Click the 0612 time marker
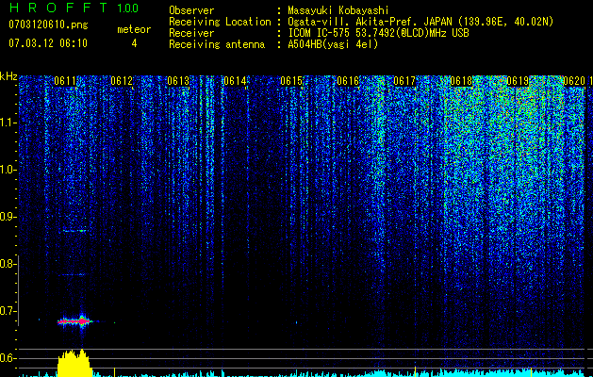This screenshot has height=377, width=593. (122, 81)
